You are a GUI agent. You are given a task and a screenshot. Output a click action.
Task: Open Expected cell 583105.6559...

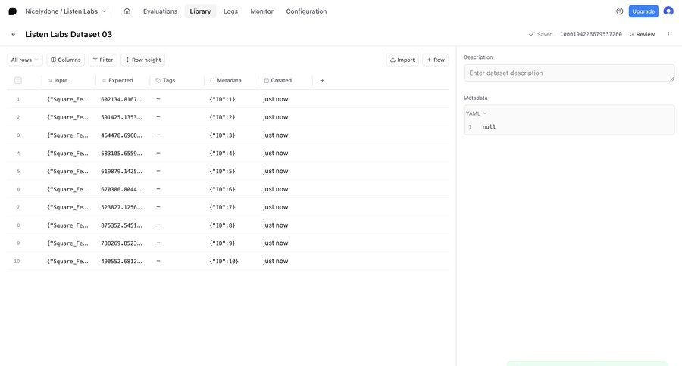click(x=122, y=154)
